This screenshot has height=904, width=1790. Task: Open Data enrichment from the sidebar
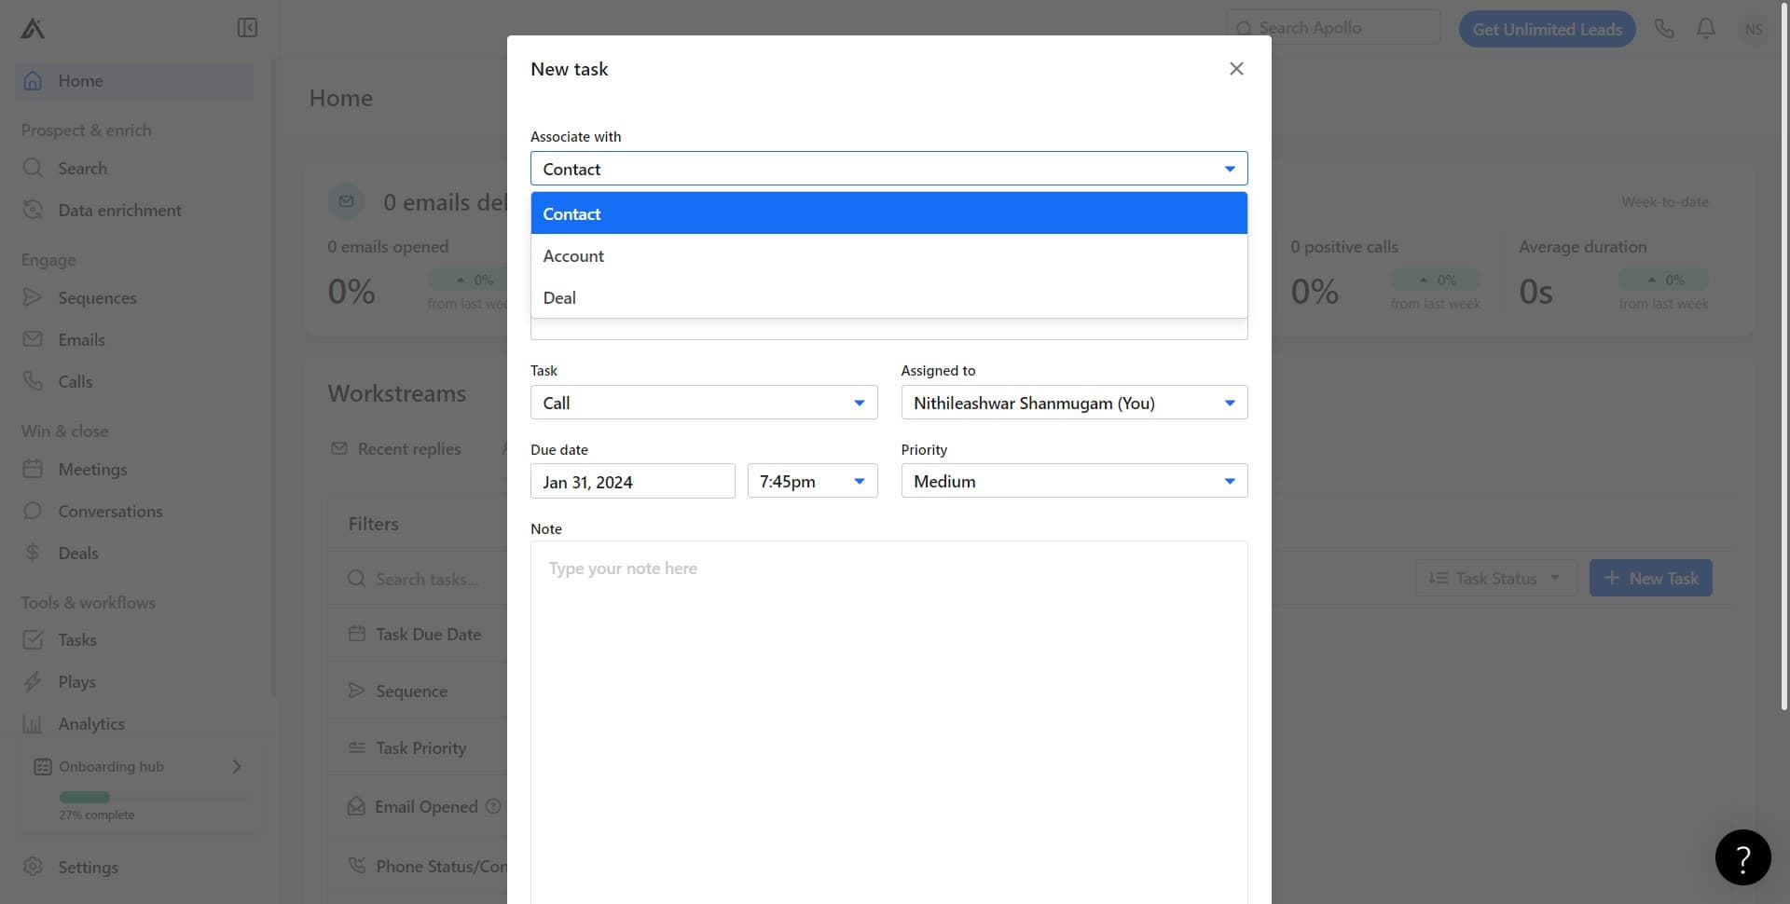(x=33, y=210)
